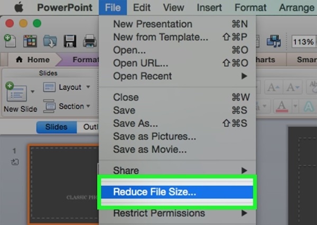Open the media browser icon
Viewport: 317px width, 225px height.
[x=273, y=41]
